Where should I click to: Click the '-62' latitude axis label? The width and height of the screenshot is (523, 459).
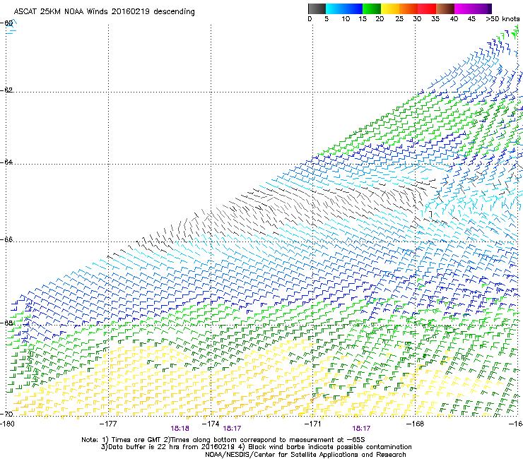click(x=6, y=90)
